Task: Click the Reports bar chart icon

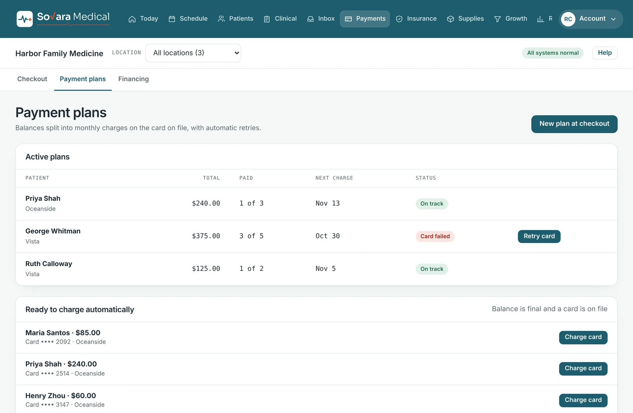Action: pos(541,19)
